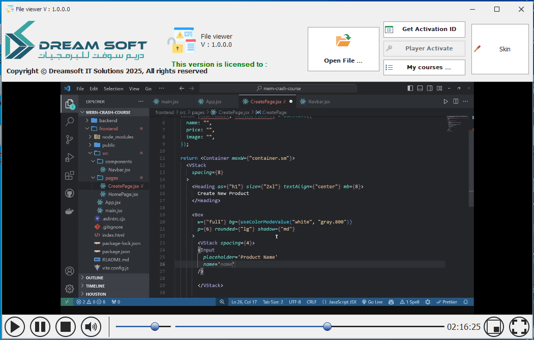Switch to the App.jsx tab

coord(214,101)
